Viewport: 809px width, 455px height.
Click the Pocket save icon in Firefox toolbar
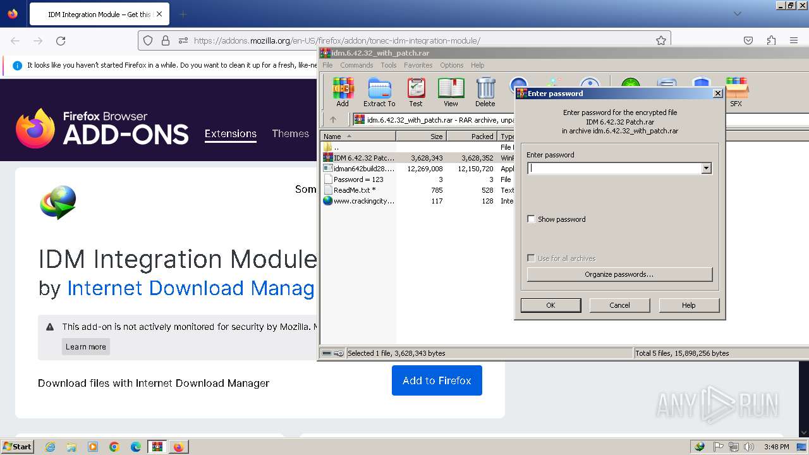[748, 40]
